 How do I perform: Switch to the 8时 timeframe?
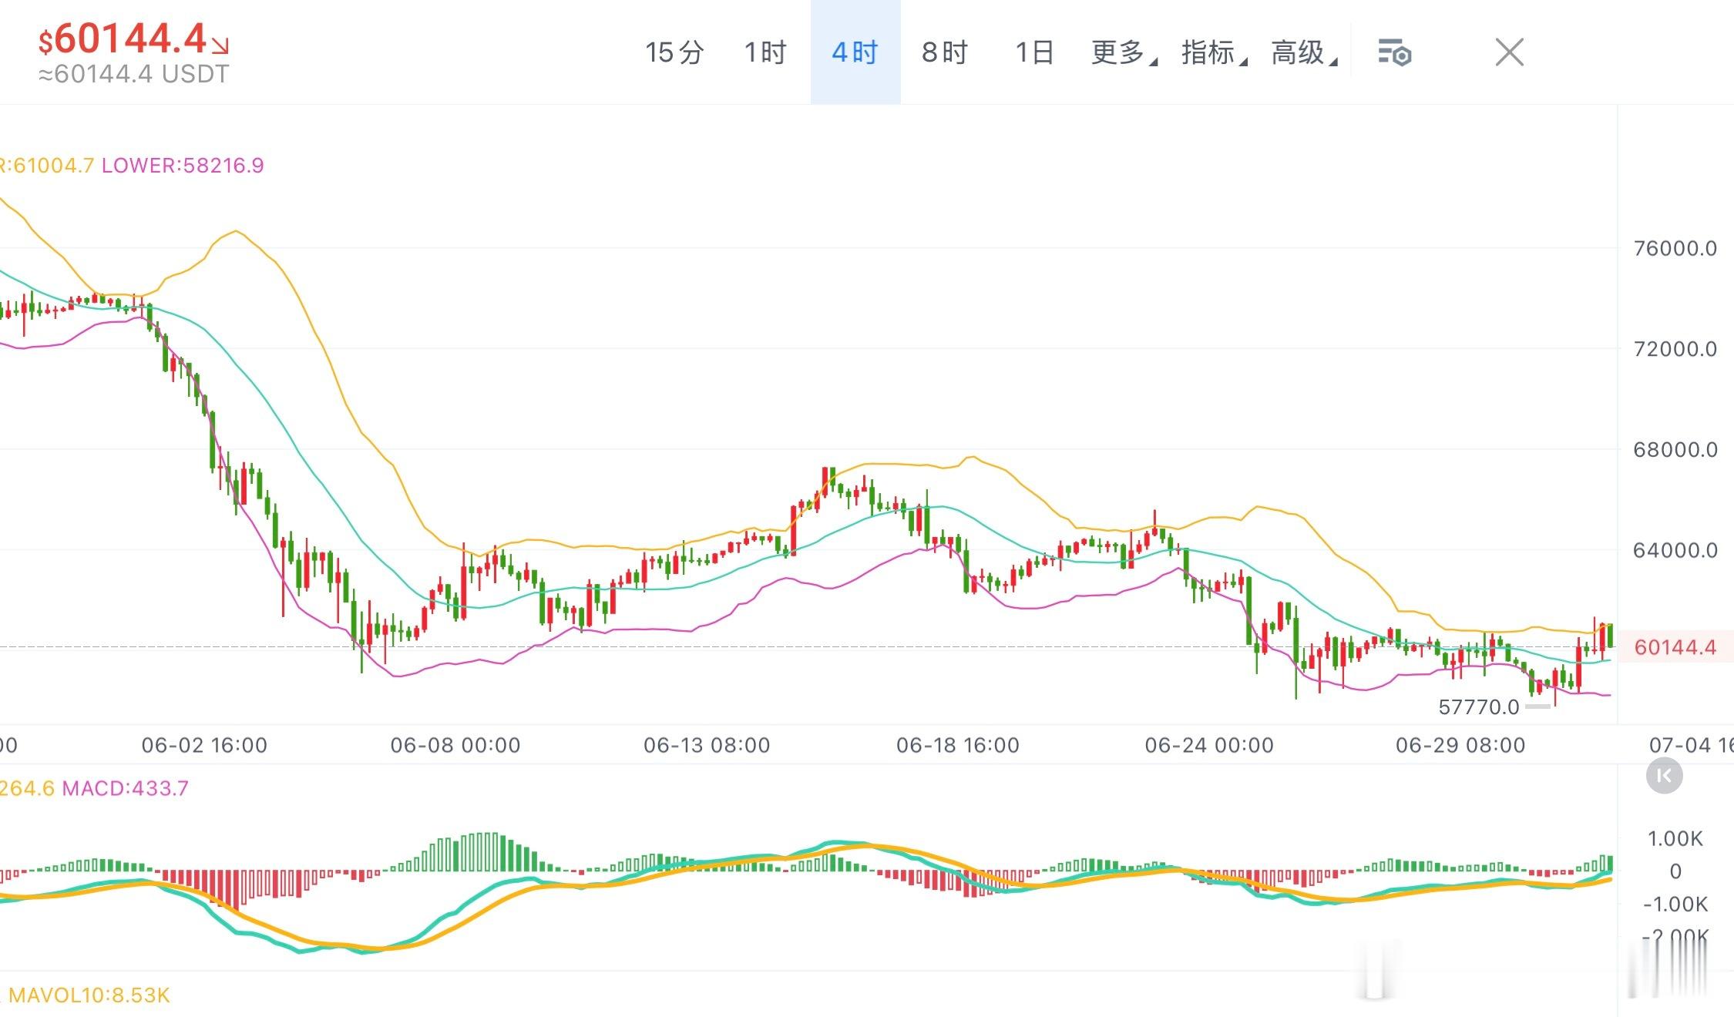pos(945,52)
